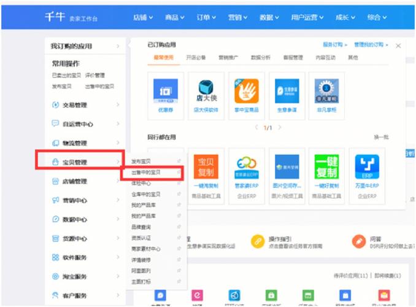Click the 千牛 logo in the header
This screenshot has height=307, width=416.
[55, 17]
